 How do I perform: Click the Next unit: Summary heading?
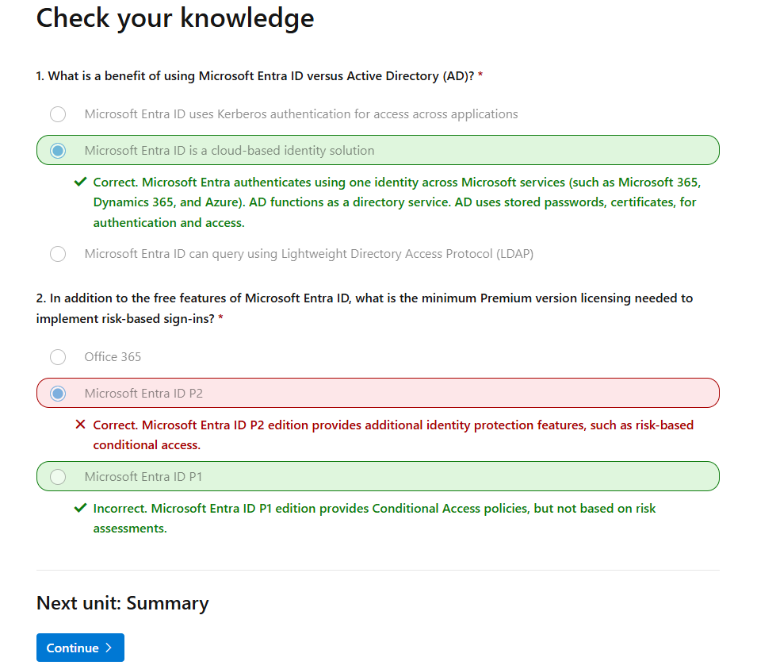point(122,602)
